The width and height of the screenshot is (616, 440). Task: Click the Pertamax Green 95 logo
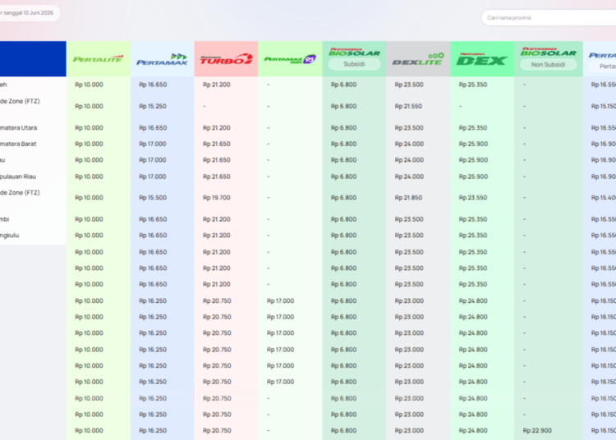(x=290, y=59)
